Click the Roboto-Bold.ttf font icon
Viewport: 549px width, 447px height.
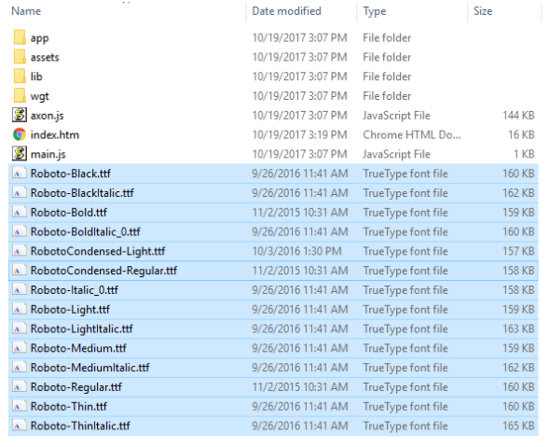tap(20, 212)
